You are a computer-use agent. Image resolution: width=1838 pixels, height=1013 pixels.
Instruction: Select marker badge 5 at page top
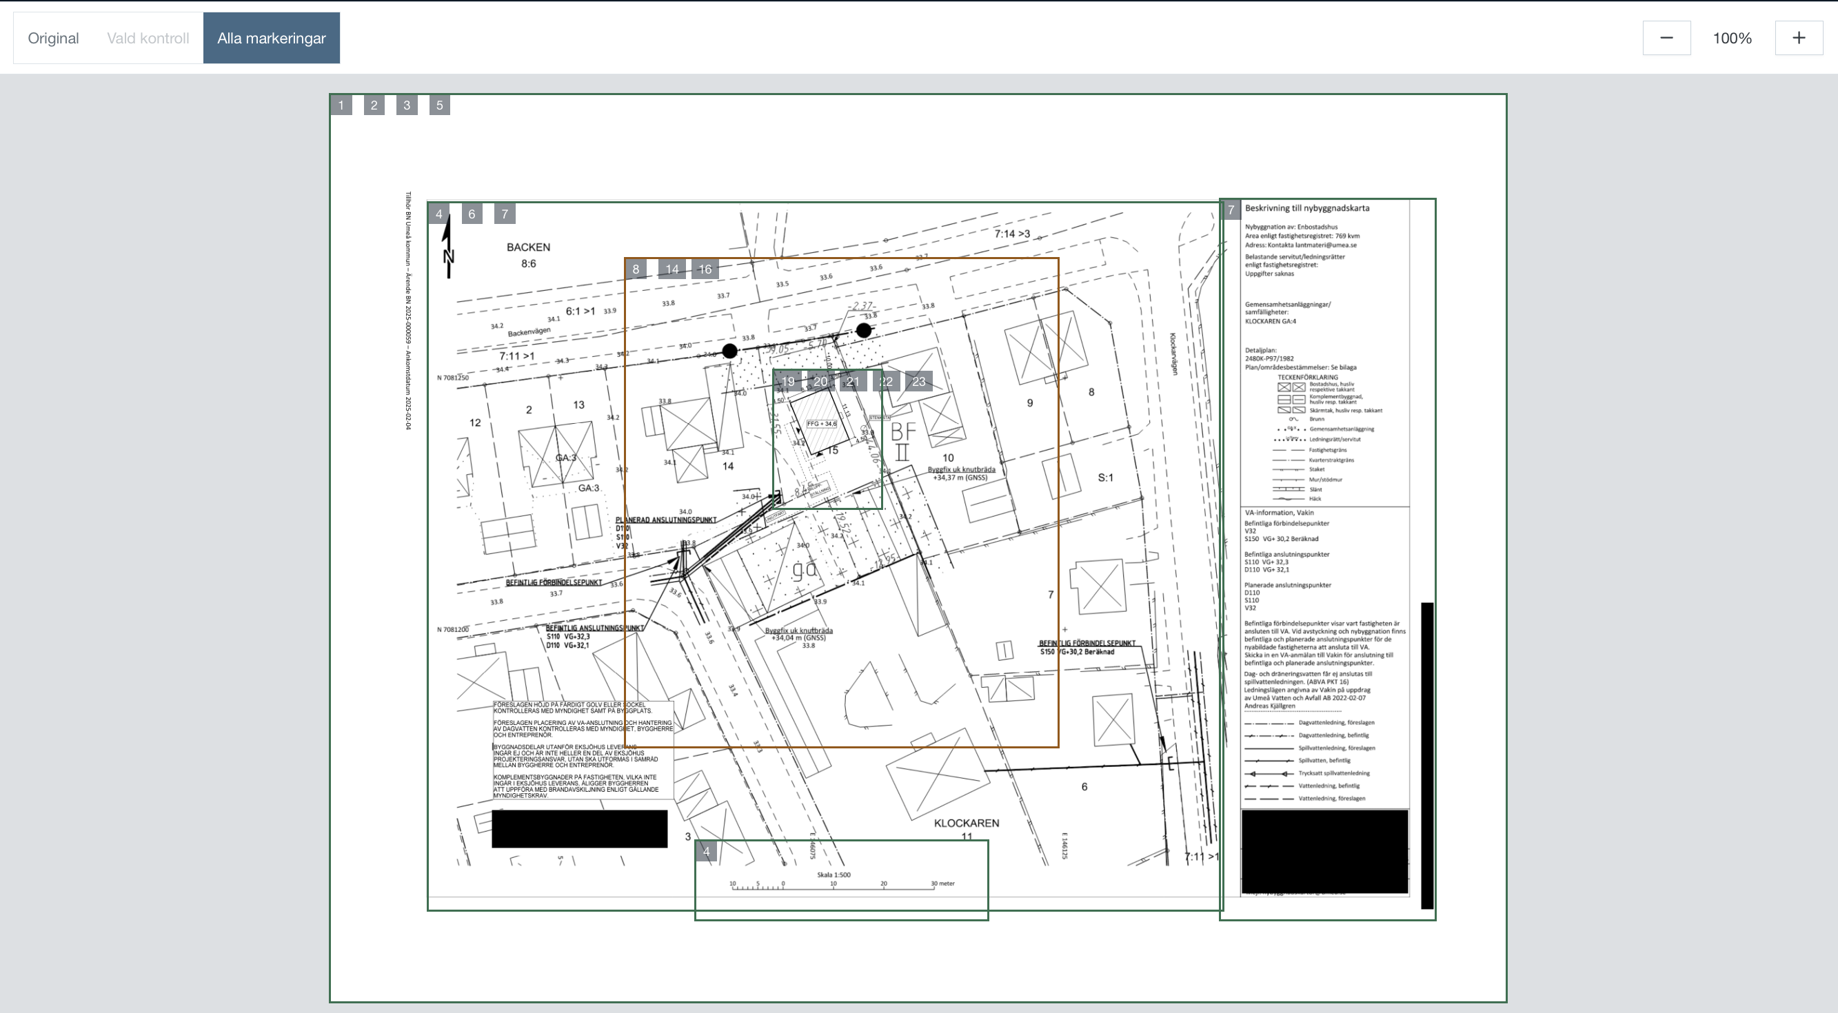pyautogui.click(x=440, y=105)
